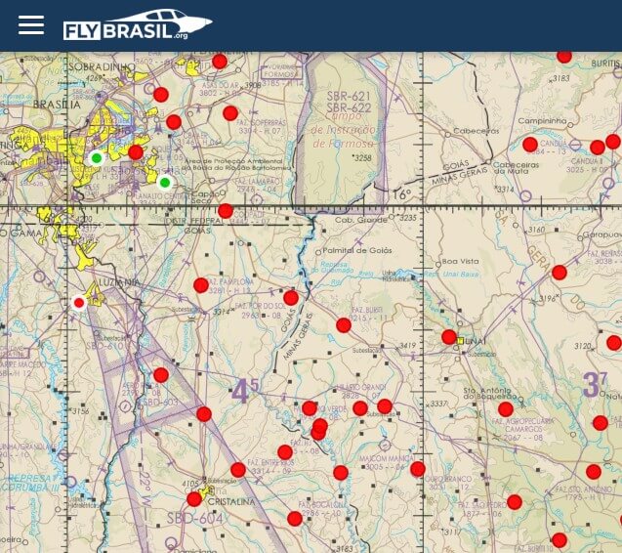Select red marker above Faz. Soperbrás

(230, 113)
